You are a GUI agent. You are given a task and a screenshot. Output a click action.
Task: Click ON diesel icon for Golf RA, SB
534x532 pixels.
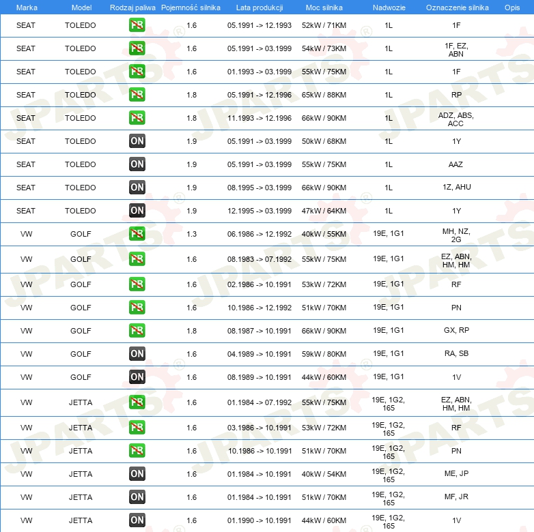137,353
